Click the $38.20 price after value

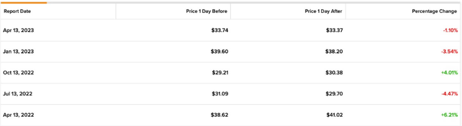pos(334,51)
